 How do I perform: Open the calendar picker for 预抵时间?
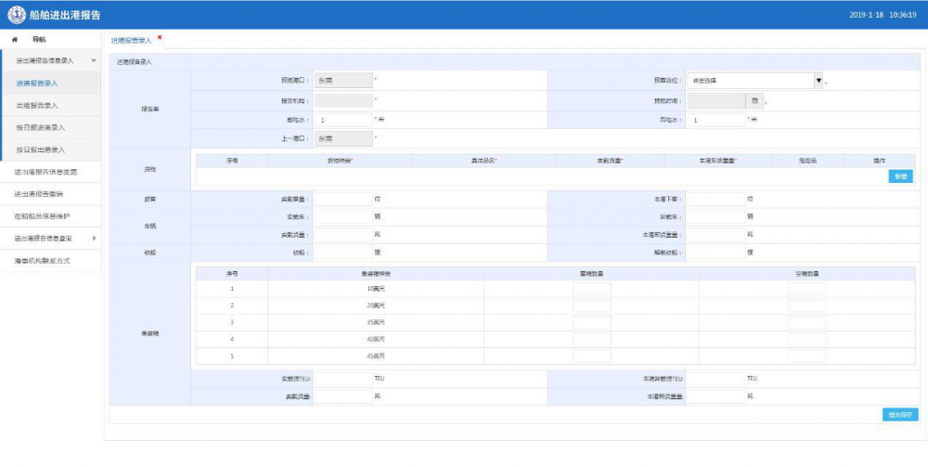(x=755, y=100)
